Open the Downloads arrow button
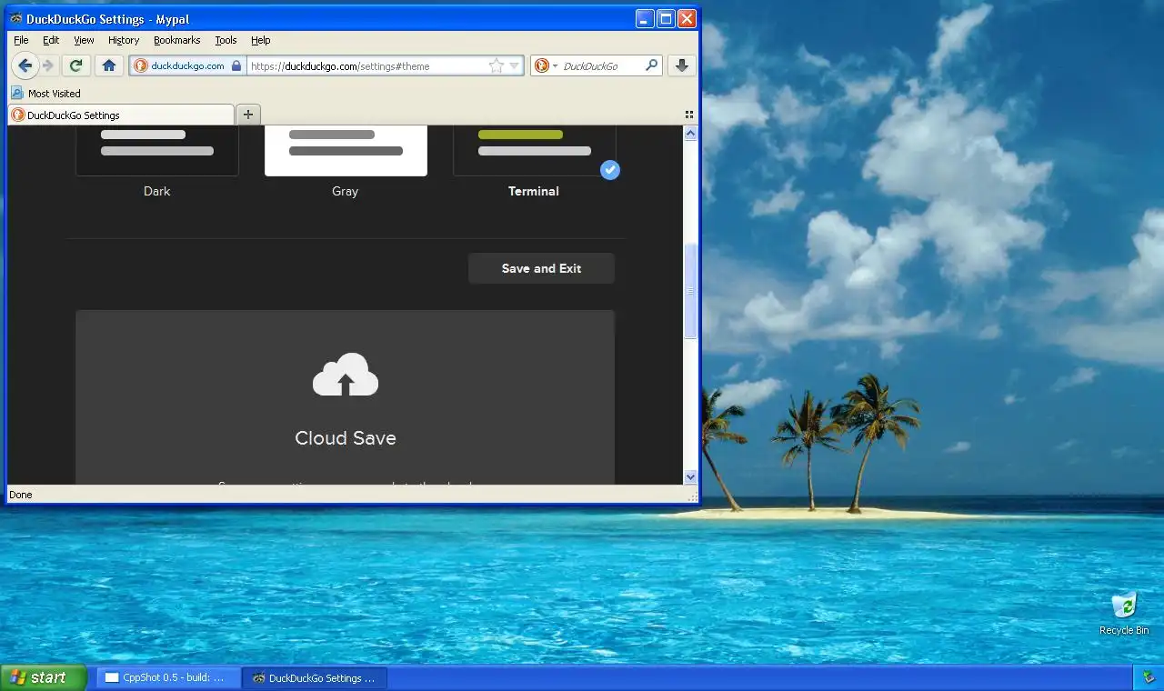The width and height of the screenshot is (1164, 691). tap(682, 65)
